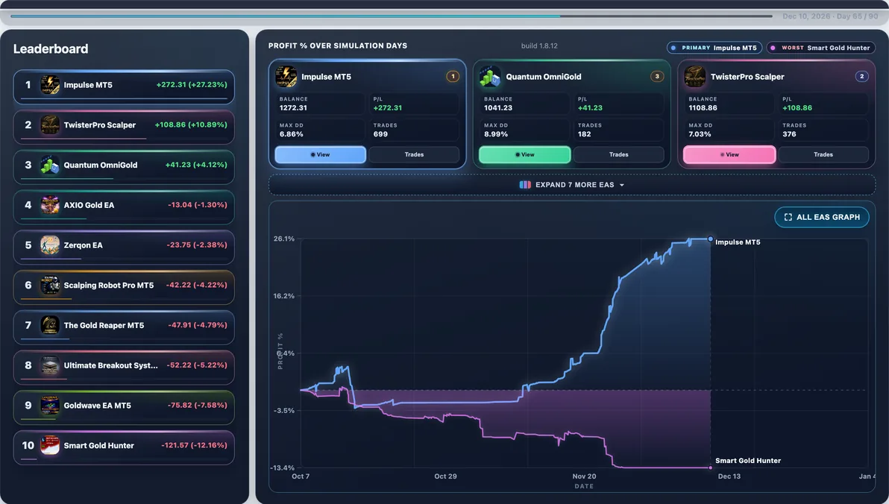Screen dimensions: 889x504
Task: Click the Dec 10, 2026 Day 65/90 label
Action: (x=830, y=16)
